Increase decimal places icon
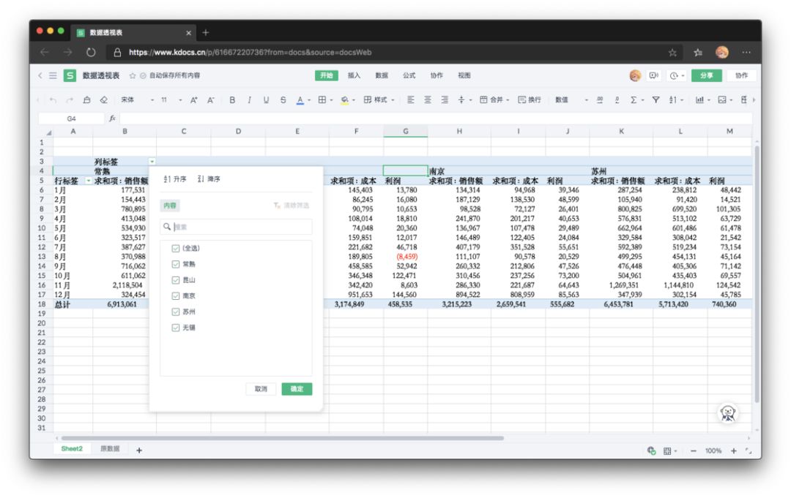 [600, 99]
